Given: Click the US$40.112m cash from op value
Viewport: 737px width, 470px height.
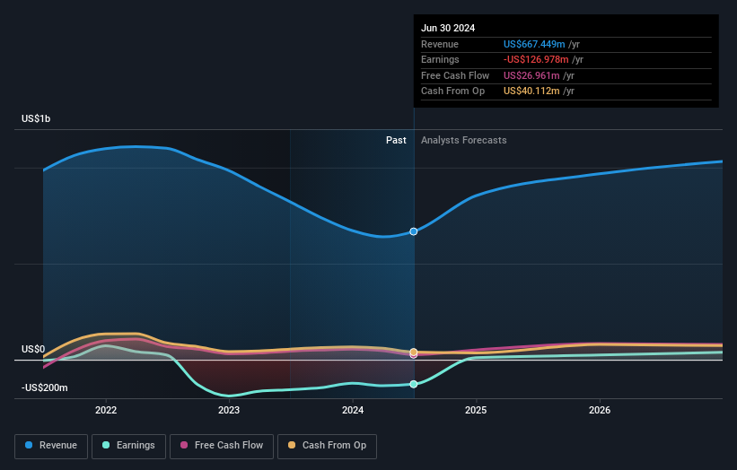Looking at the screenshot, I should point(531,91).
